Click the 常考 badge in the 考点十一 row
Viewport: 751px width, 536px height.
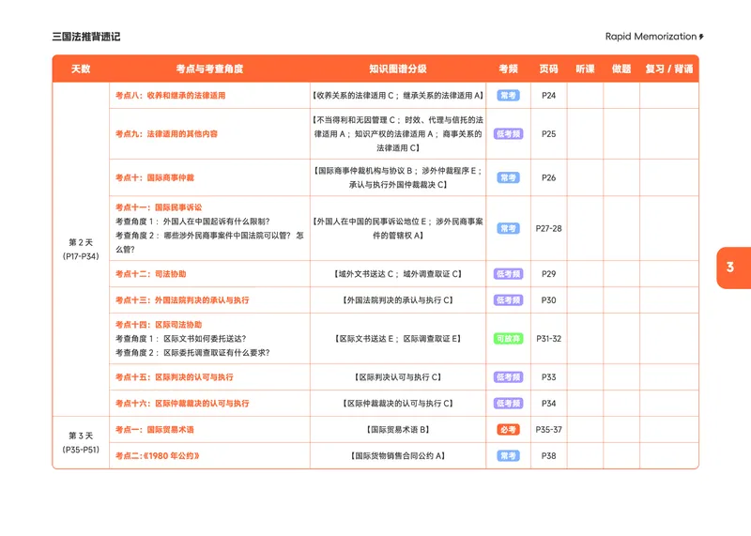coord(508,228)
